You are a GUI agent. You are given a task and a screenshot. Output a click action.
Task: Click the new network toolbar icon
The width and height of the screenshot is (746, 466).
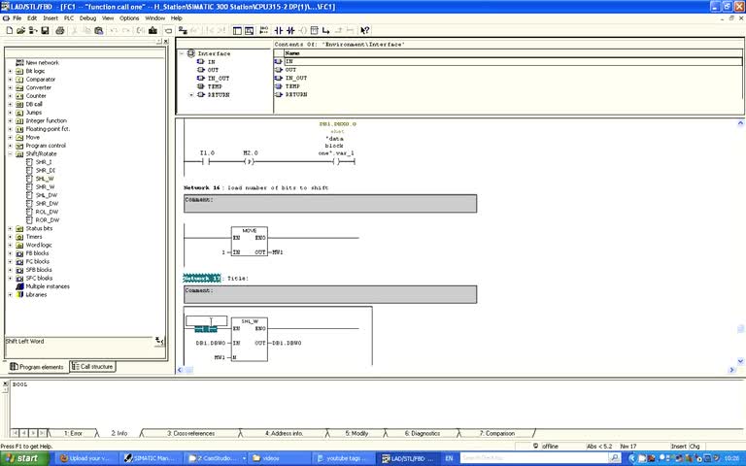[264, 30]
